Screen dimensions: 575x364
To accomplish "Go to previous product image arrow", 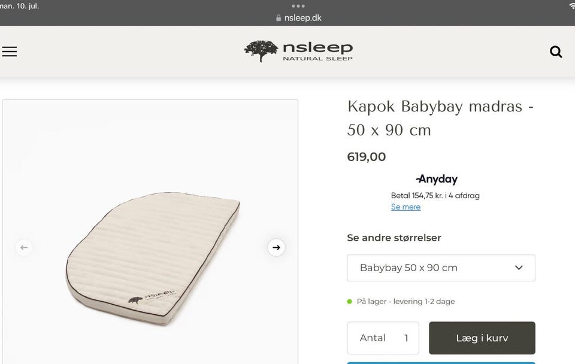I will pyautogui.click(x=24, y=247).
